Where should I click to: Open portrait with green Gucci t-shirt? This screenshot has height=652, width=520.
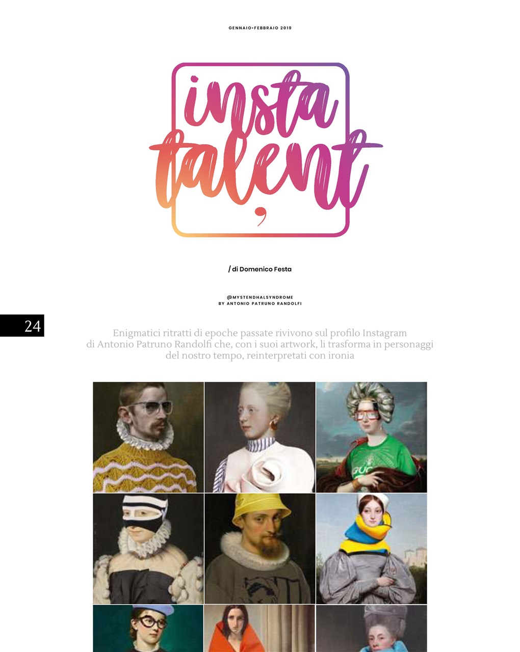tap(372, 437)
